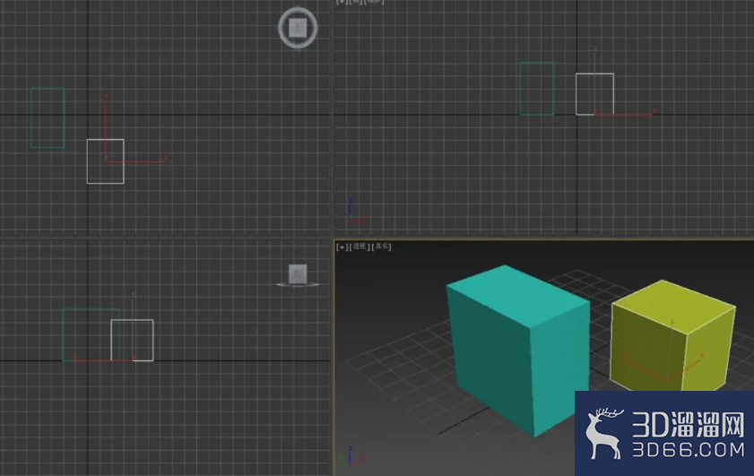Open the [+] menu of the perspective viewport
Viewport: 754px width, 476px height.
coord(342,247)
